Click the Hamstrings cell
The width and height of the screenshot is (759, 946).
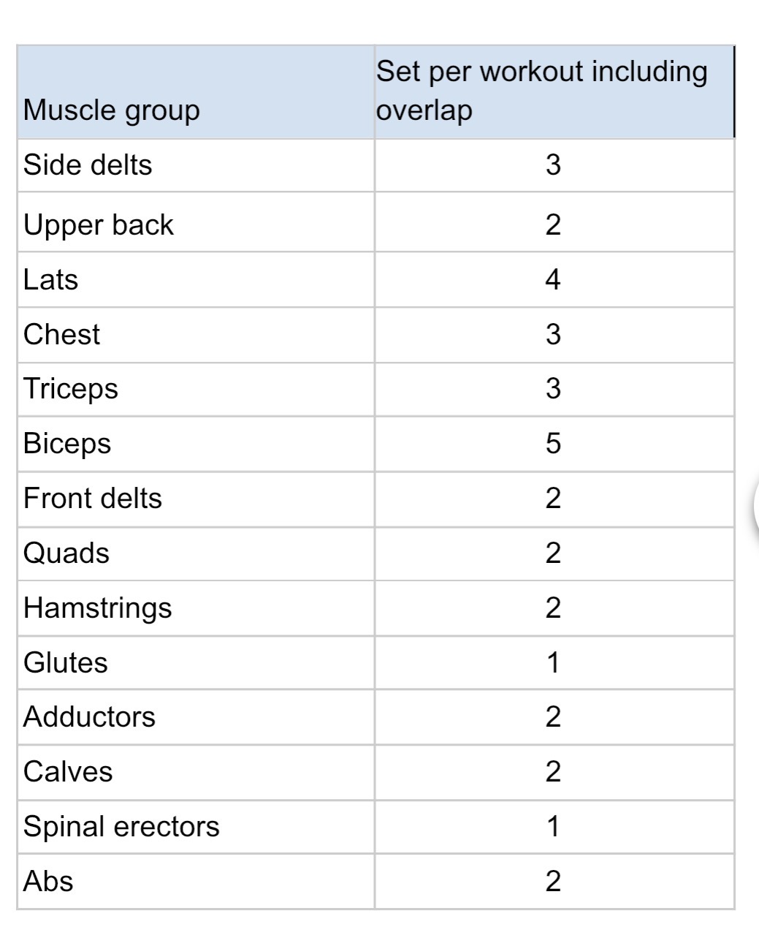click(196, 608)
